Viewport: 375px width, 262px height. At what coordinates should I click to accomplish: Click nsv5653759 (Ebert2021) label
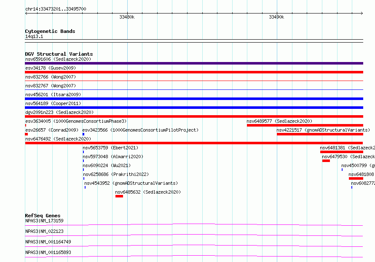(110, 148)
